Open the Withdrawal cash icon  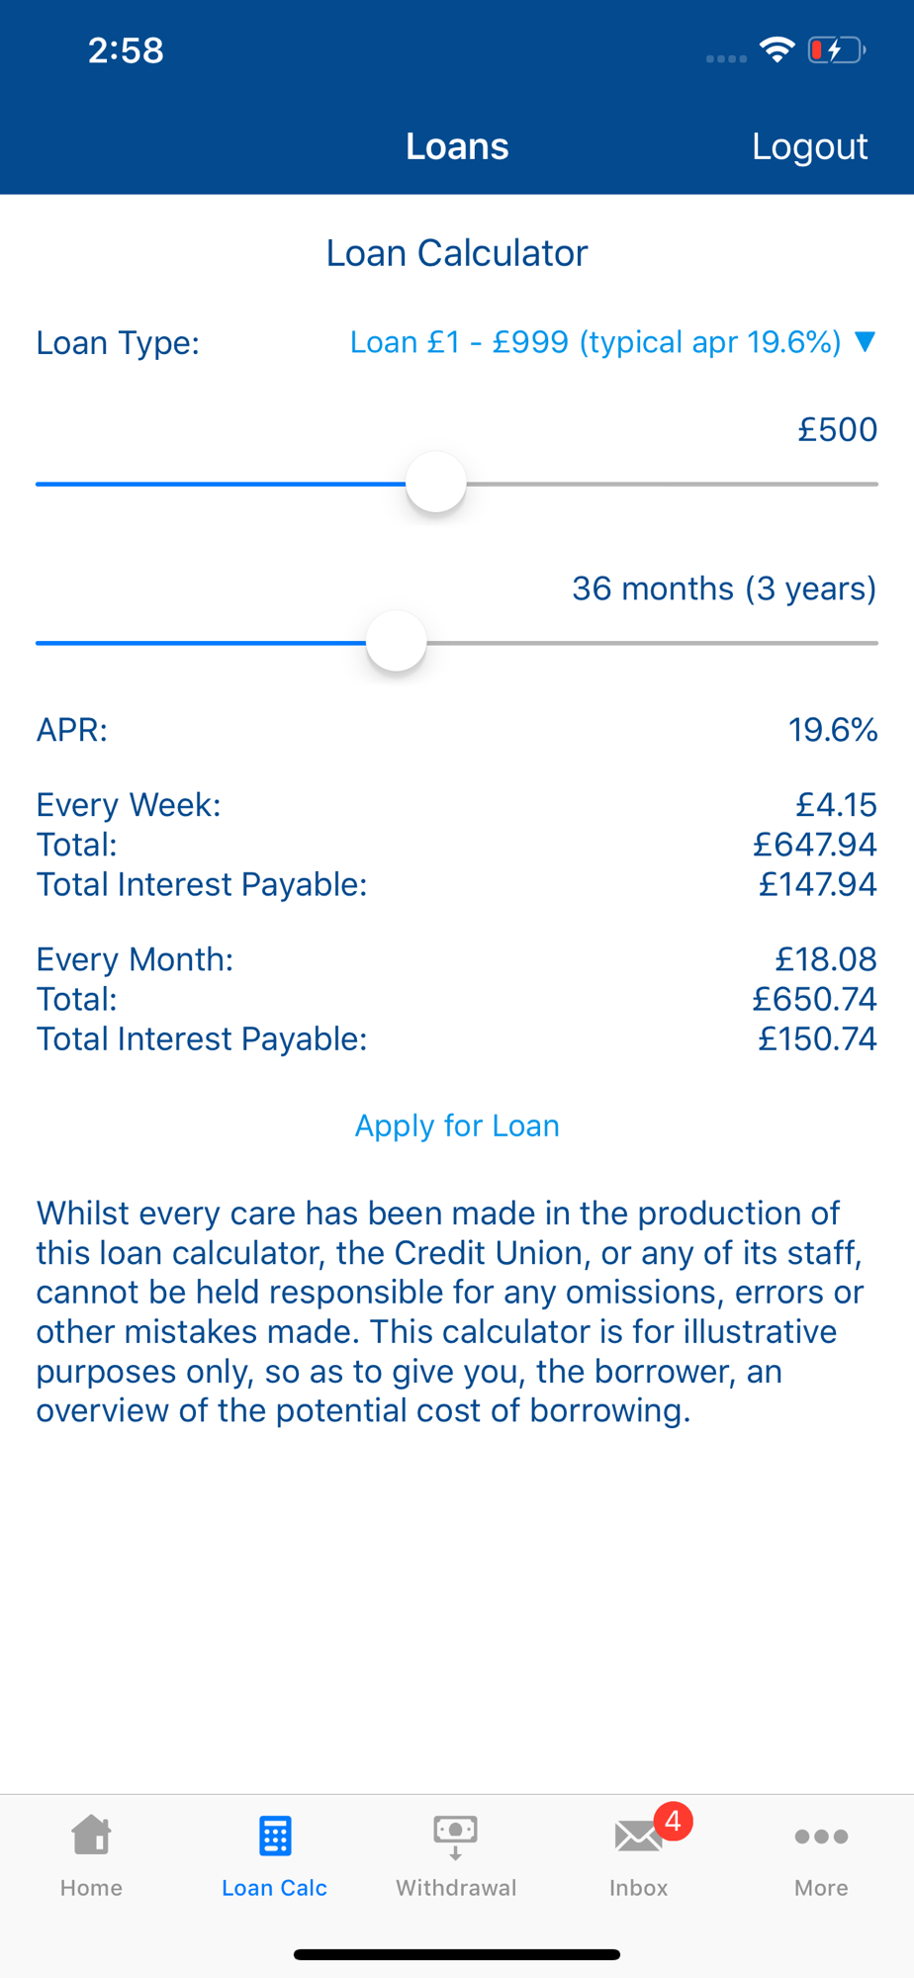pos(456,1837)
